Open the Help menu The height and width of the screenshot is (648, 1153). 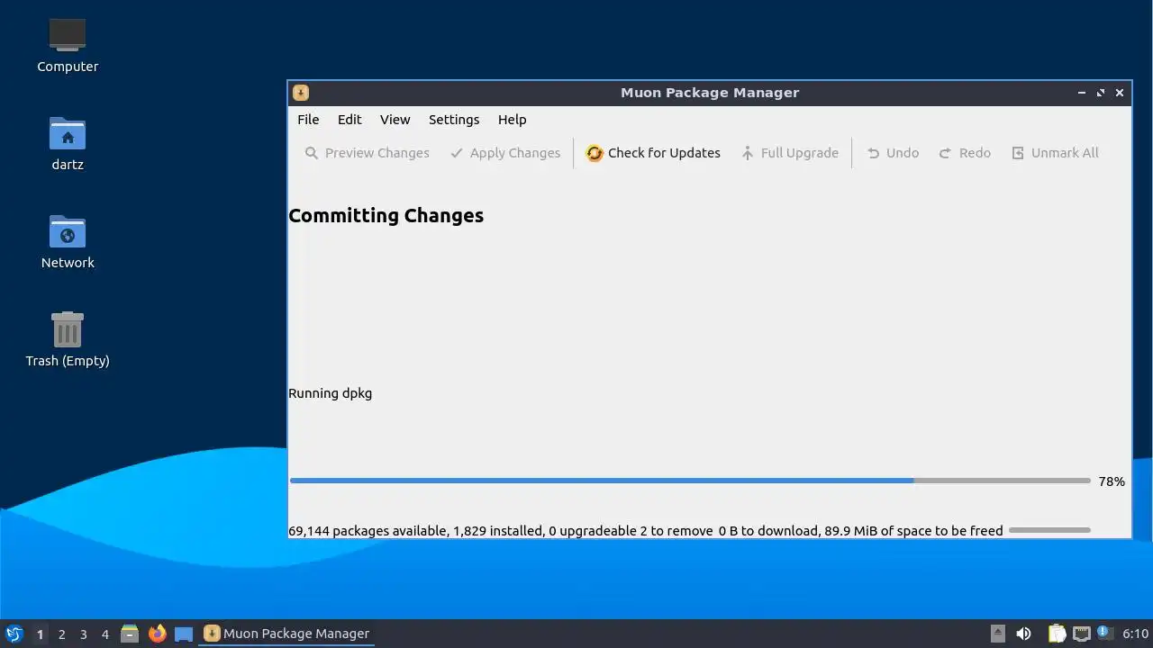click(512, 120)
